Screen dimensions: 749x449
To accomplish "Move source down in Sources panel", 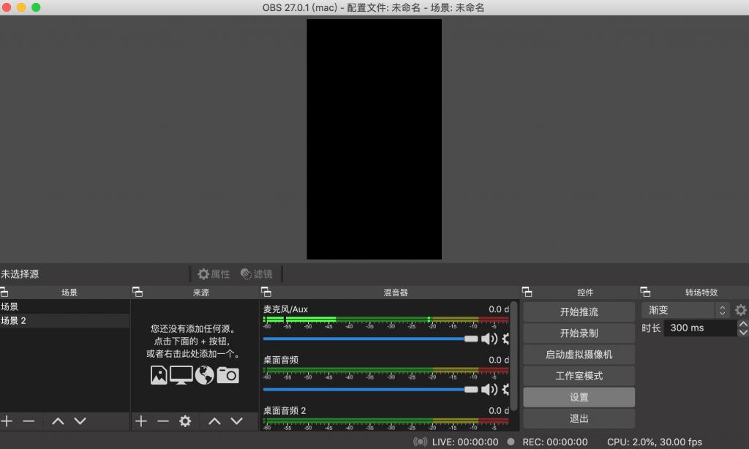I will (237, 420).
